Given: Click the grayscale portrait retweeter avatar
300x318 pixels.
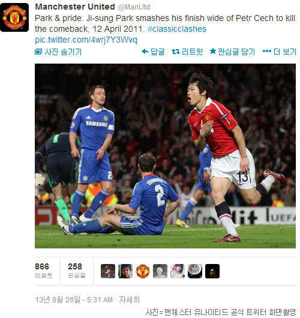Looking at the screenshot, I should (160, 271).
